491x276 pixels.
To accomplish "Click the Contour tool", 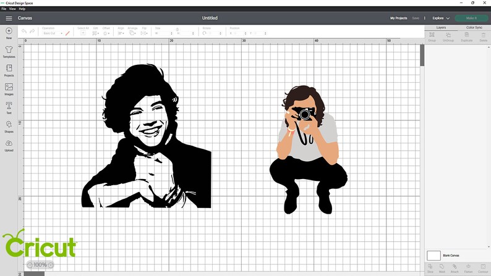I will click(x=483, y=268).
